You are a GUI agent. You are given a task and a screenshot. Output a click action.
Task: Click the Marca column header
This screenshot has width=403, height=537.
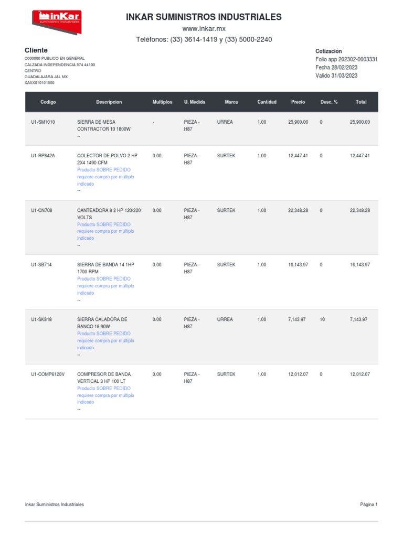(x=231, y=102)
